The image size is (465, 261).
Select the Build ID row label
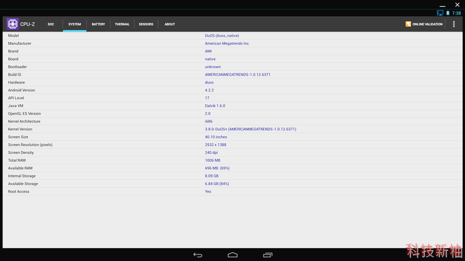coord(14,75)
